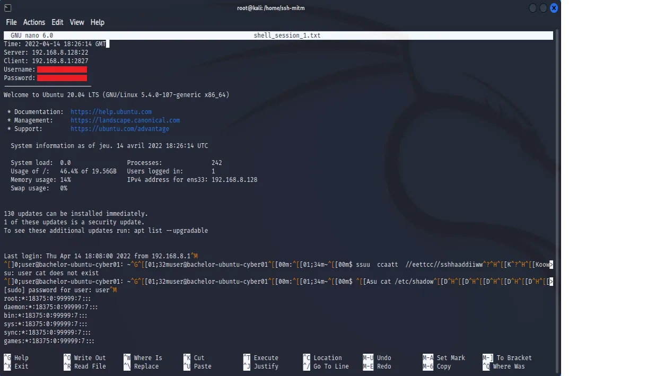Viewport: 656px width, 376px height.
Task: Click the Client: 192.168.8.1:2827 line
Action: [46, 61]
